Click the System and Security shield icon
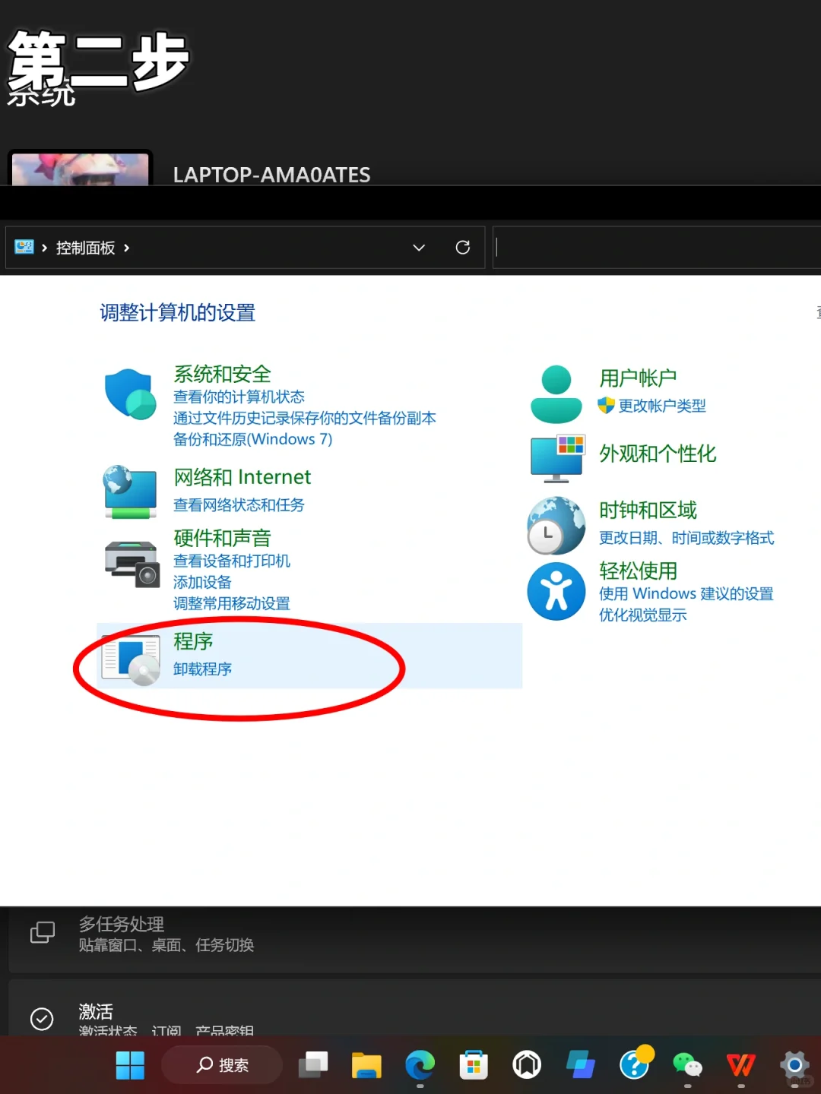 [130, 393]
